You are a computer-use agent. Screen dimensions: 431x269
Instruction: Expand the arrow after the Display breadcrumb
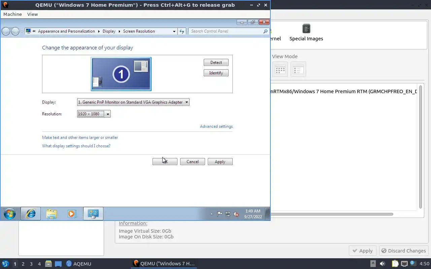pos(119,31)
